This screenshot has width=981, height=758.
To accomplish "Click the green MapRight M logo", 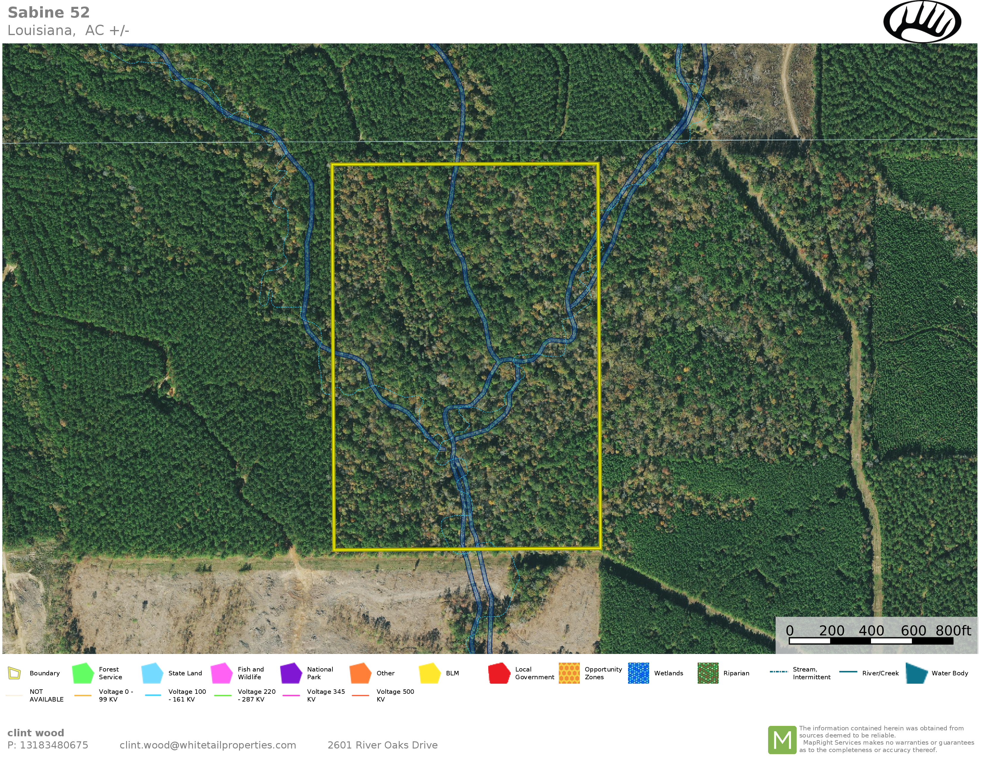I will click(x=782, y=740).
